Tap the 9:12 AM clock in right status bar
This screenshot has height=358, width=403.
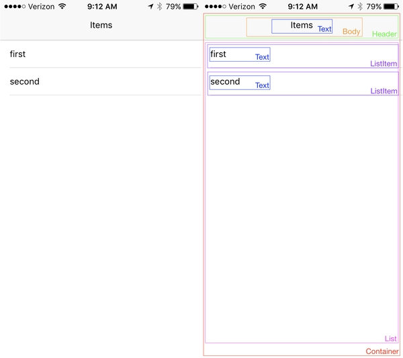tap(302, 7)
